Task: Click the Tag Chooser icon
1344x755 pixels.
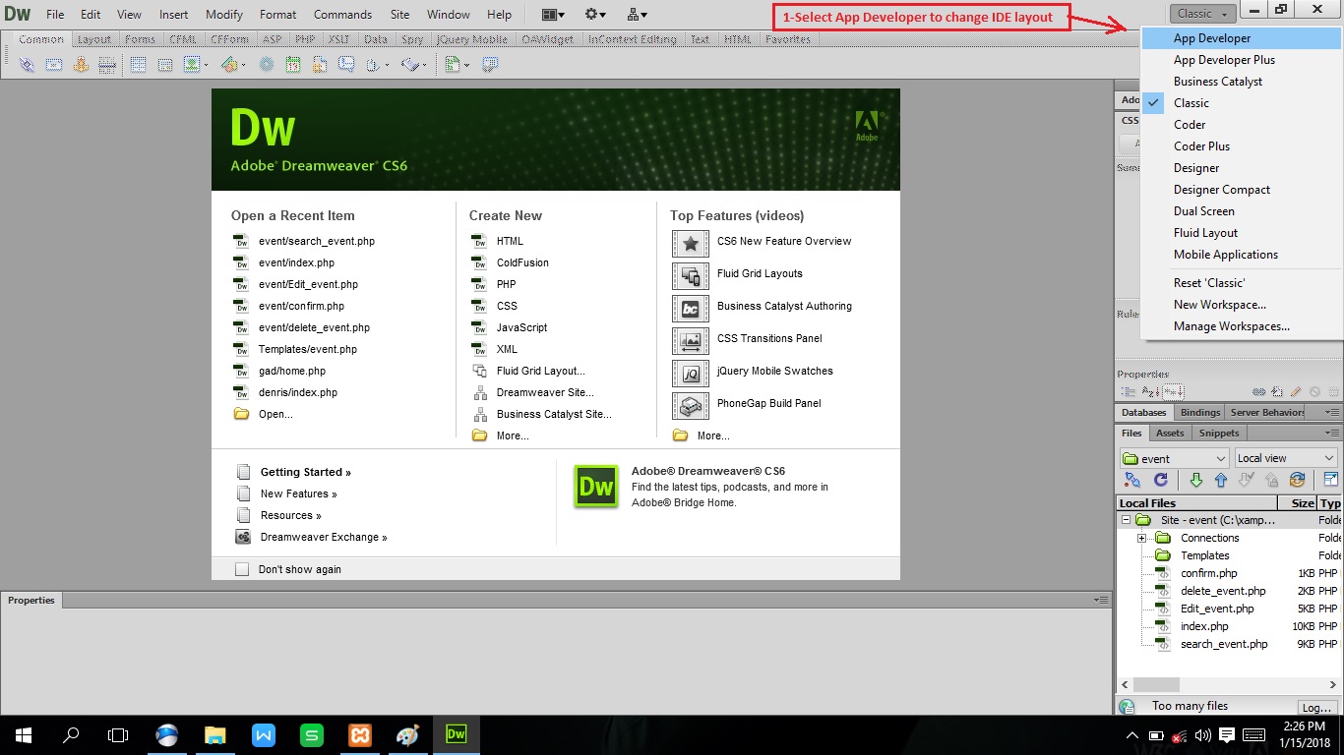Action: point(490,65)
